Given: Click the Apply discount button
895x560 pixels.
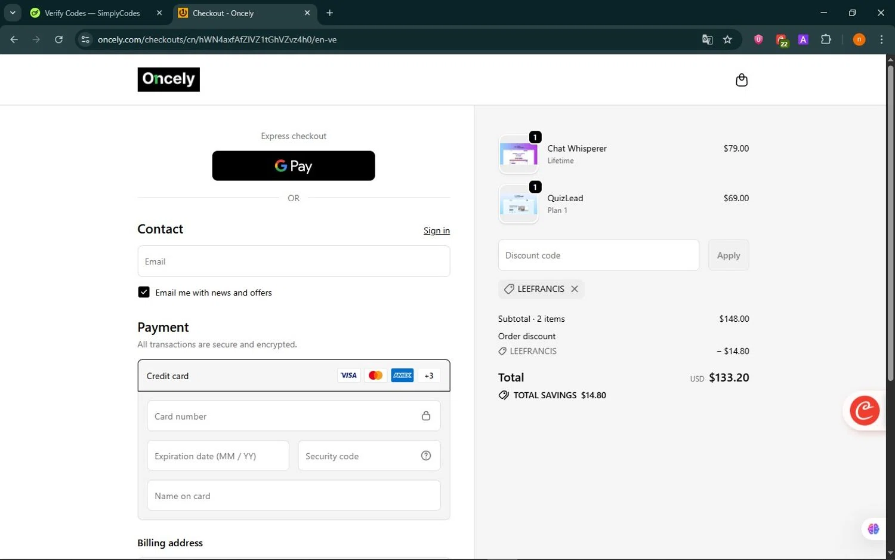Looking at the screenshot, I should (x=729, y=255).
